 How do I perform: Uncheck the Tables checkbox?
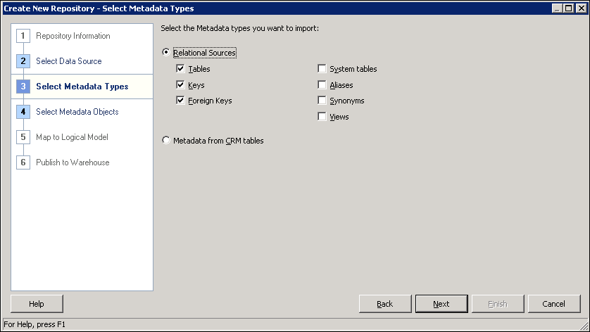pos(181,69)
